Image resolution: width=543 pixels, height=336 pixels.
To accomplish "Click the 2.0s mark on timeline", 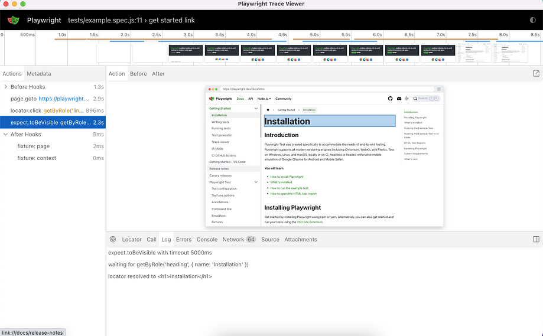I will pos(125,35).
